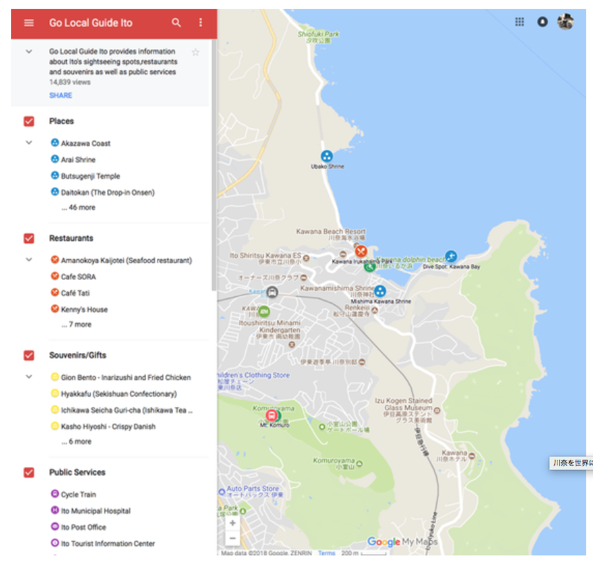Open Amanokoya Kaijotei seafood restaurant entry
This screenshot has height=563, width=593.
pos(121,260)
